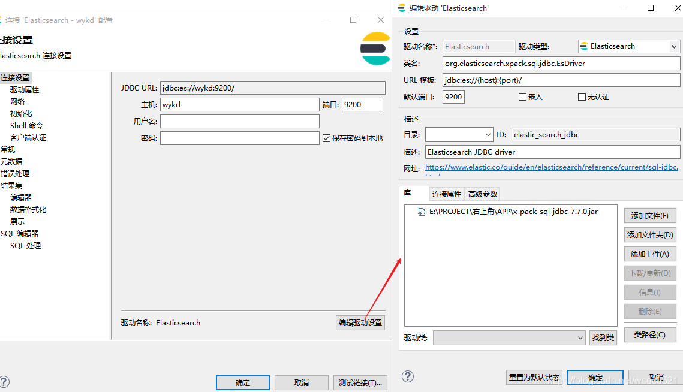
Task: Click the help icon in Edit Driver dialog
Action: coord(408,377)
